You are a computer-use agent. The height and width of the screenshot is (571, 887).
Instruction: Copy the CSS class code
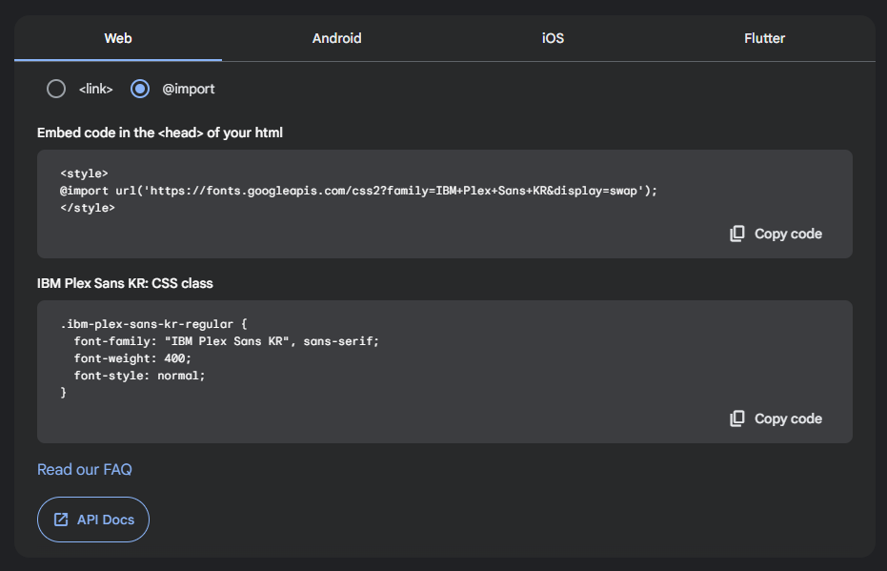776,418
